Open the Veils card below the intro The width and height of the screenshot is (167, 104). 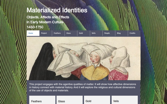[x=125, y=100]
